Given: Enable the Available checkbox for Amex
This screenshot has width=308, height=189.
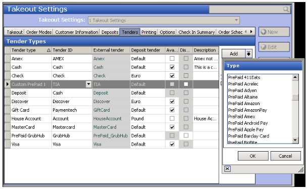Looking at the screenshot, I should [172, 59].
